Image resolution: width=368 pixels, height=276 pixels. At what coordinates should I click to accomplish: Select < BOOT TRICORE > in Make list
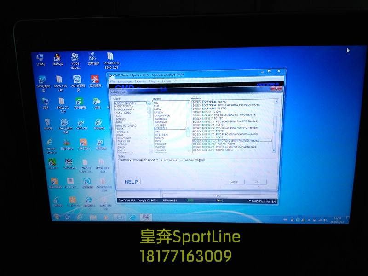(x=131, y=103)
